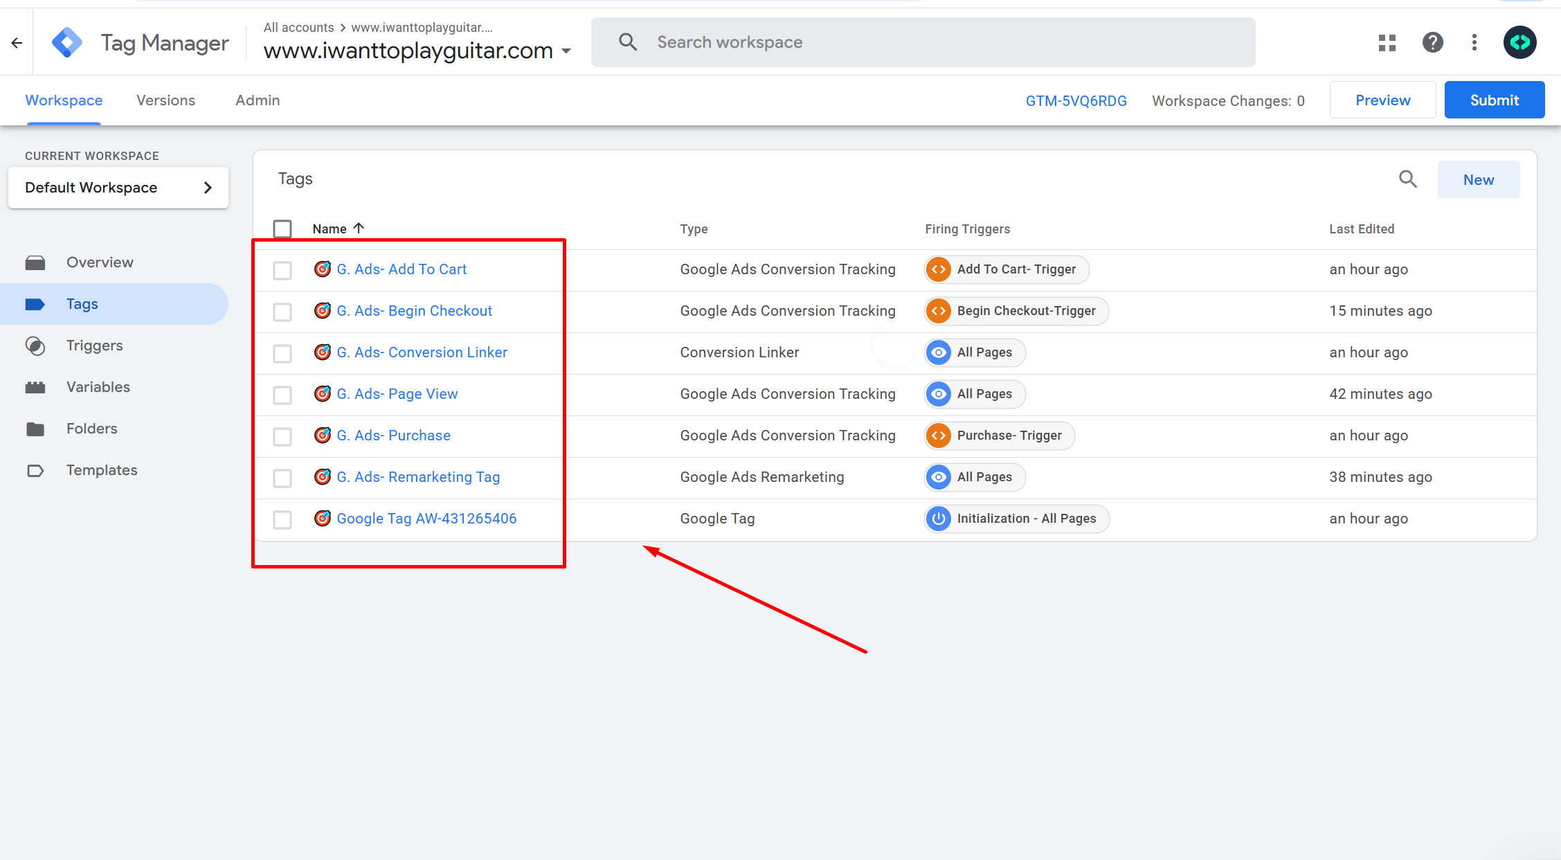Click the Tag Manager logo icon

click(x=67, y=43)
